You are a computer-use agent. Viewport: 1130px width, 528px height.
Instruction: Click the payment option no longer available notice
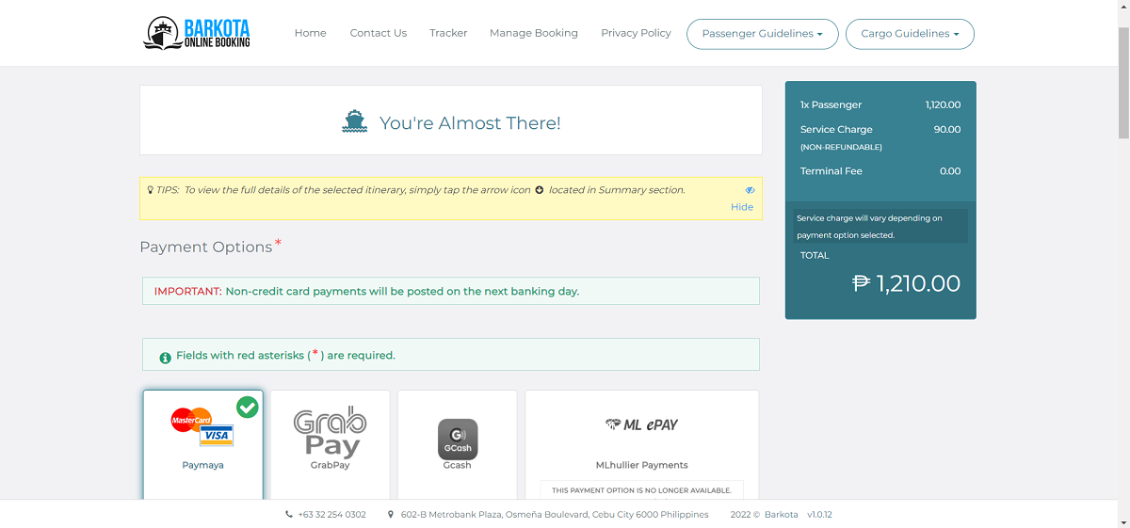[641, 490]
